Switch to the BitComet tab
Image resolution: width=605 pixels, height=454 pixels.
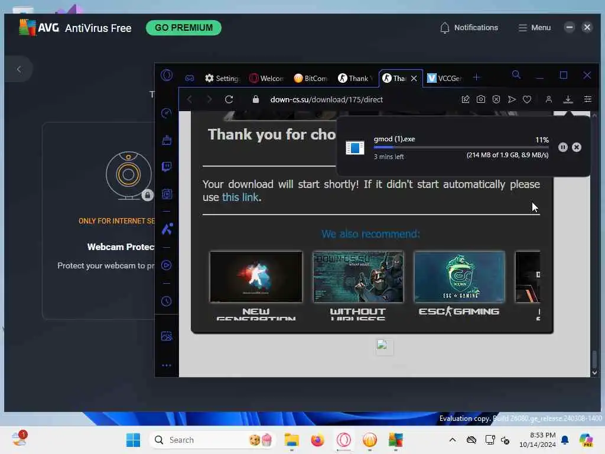311,79
